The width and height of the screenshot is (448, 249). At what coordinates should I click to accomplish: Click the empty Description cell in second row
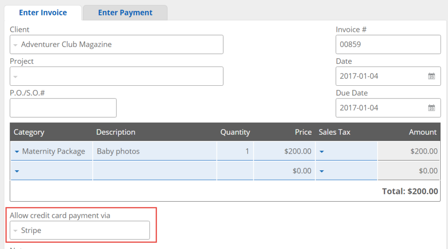(154, 171)
